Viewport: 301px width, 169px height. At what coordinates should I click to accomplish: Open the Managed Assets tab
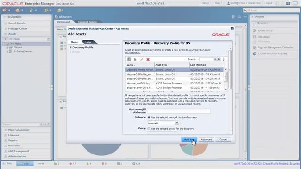(x=87, y=22)
